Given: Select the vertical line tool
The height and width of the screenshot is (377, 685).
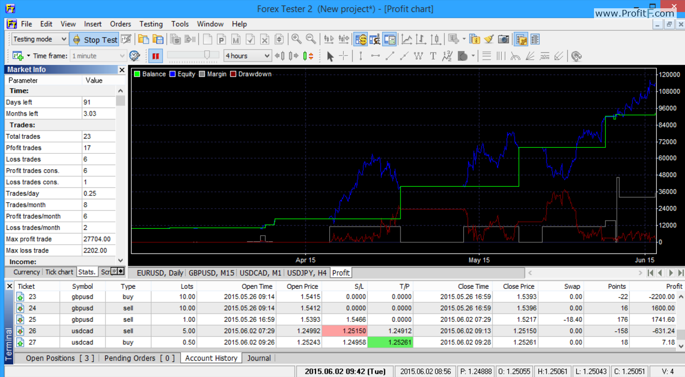Looking at the screenshot, I should pyautogui.click(x=361, y=56).
